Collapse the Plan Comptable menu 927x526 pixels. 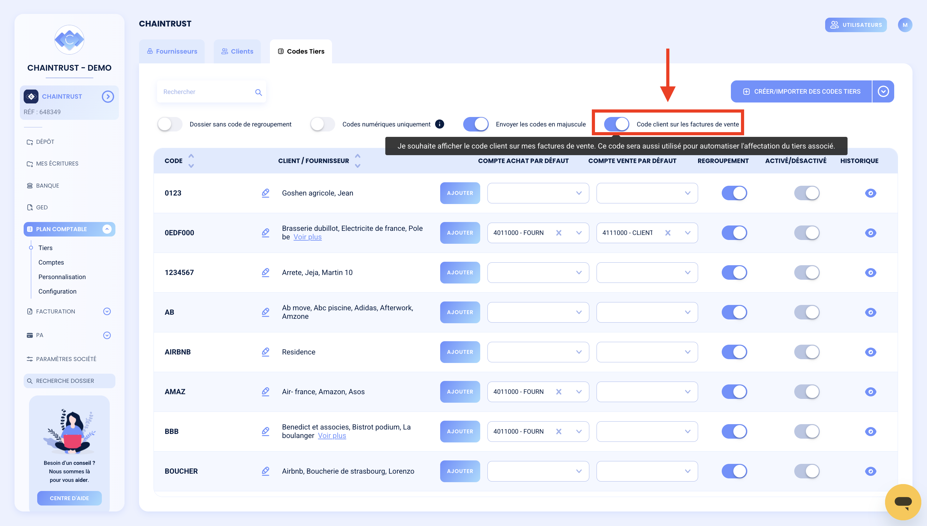107,229
